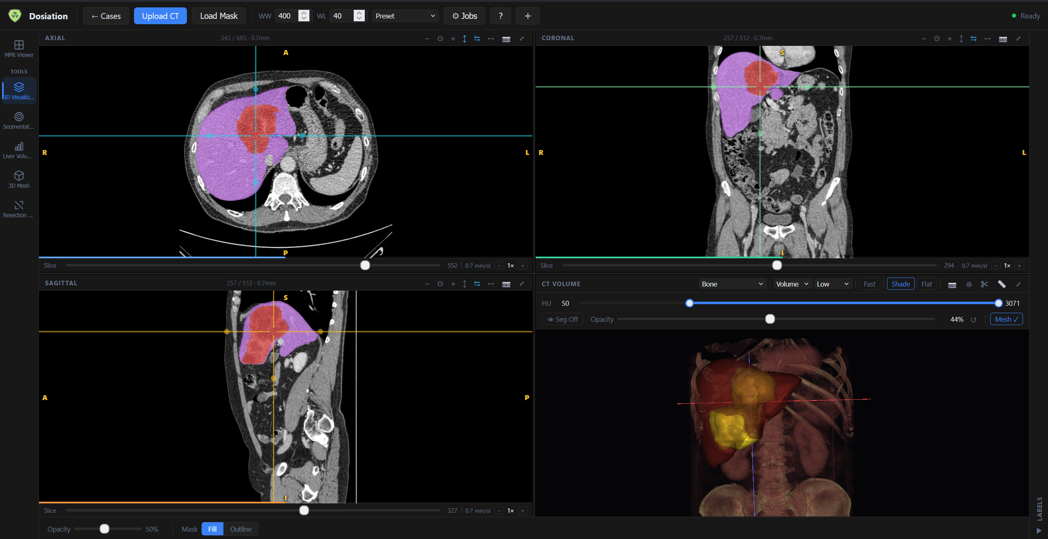Capture a snapshot of the Sagittal view
Viewport: 1048px width, 539px height.
pyautogui.click(x=506, y=284)
